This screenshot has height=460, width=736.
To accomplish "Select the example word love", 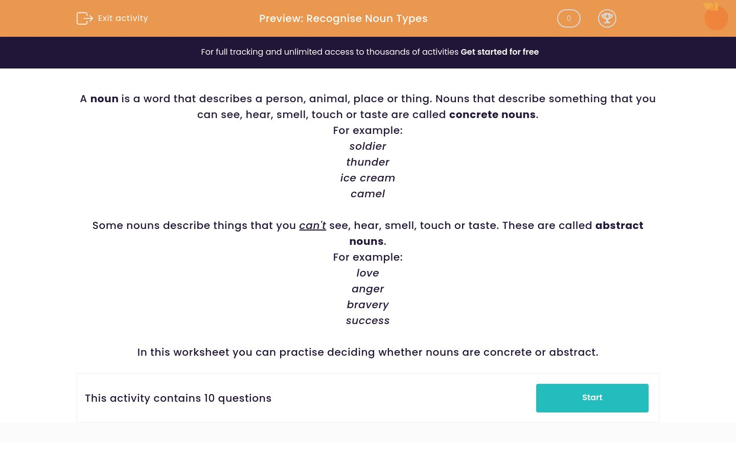I will pos(367,273).
